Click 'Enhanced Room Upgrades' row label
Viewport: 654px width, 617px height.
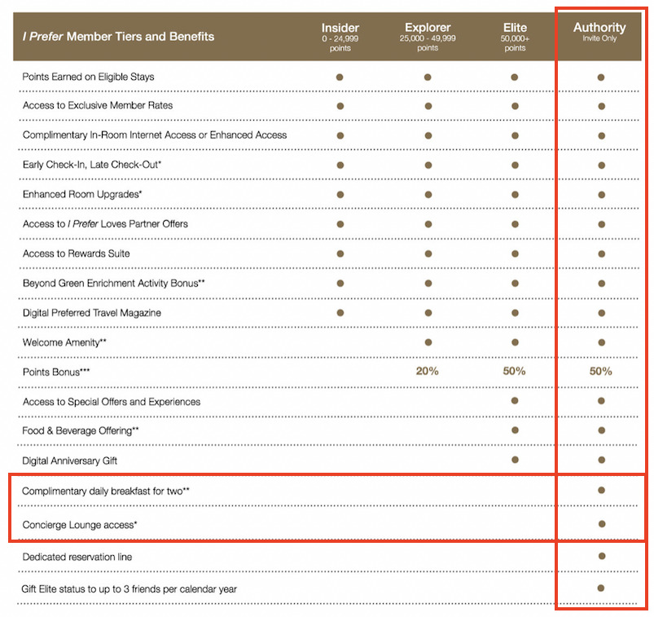82,194
